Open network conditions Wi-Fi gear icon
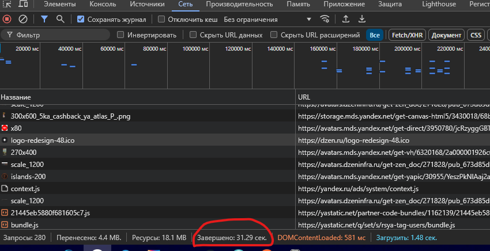The image size is (490, 251). tap(325, 20)
